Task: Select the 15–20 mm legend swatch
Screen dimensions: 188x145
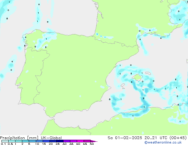Action: point(46,141)
